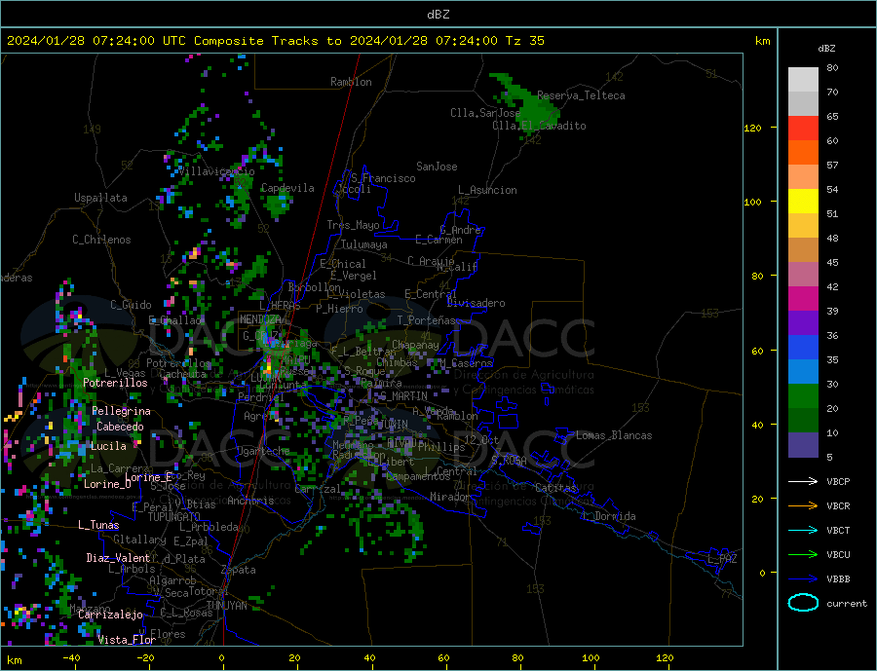Screen dimensions: 877x671
Task: Click the 65 dBZ red color swatch
Action: [803, 128]
